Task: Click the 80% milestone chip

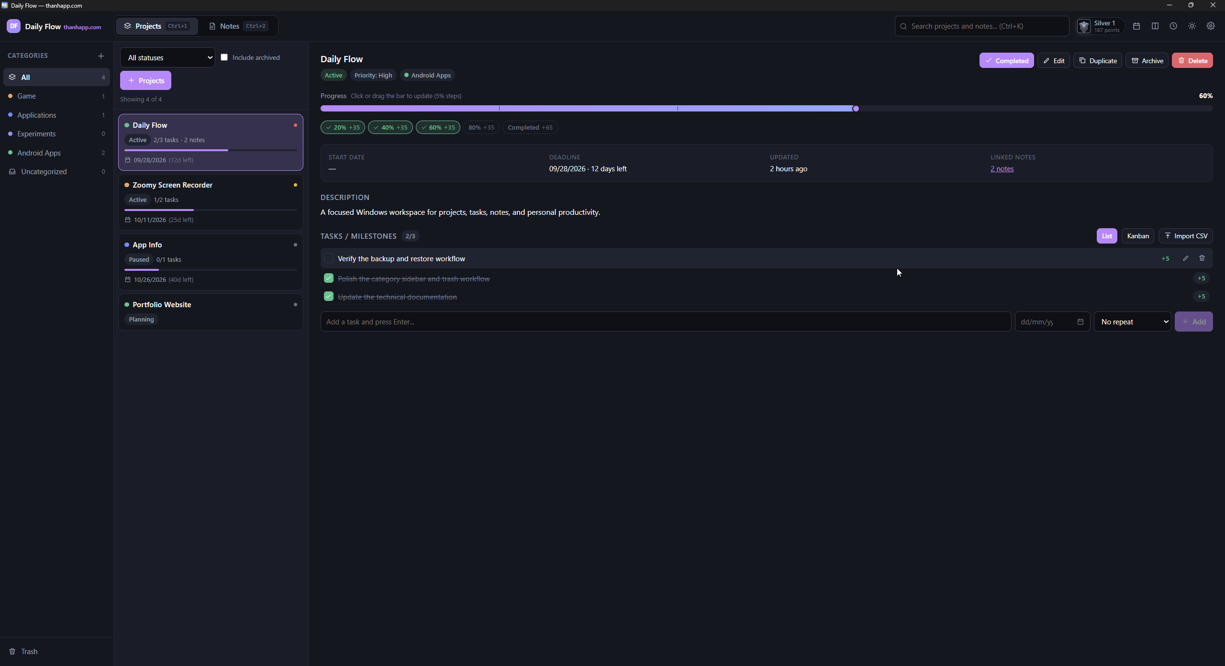Action: click(x=481, y=127)
